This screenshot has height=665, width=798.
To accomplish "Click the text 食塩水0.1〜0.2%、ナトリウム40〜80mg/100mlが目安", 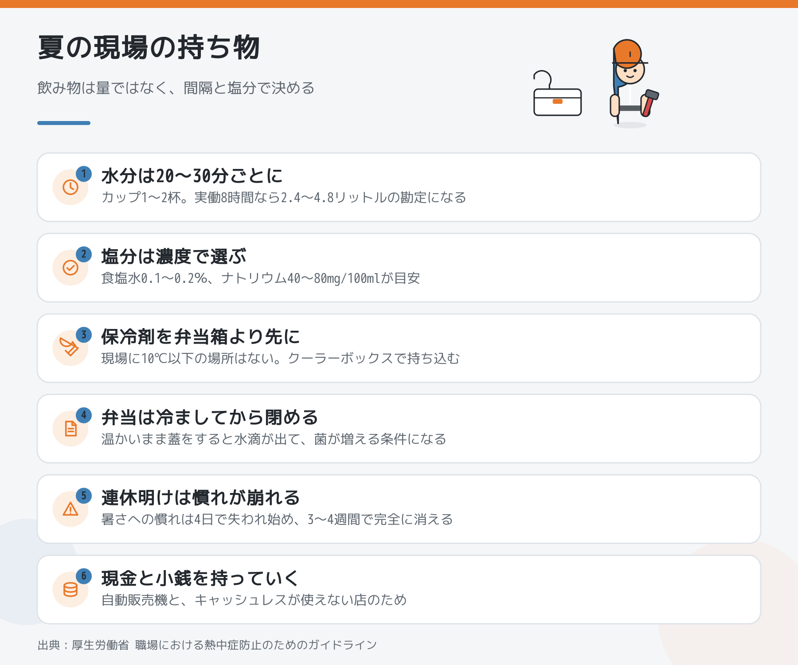I will (x=261, y=278).
